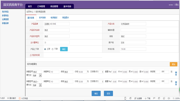Open shipping method dropdown for 测试 row
The width and height of the screenshot is (180, 101).
point(40,75)
